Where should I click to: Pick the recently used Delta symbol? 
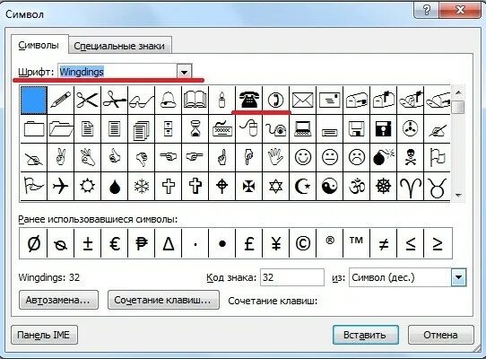click(169, 243)
